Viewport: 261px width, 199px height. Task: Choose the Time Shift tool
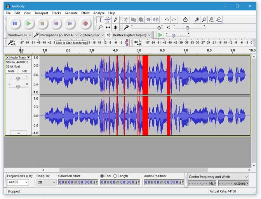(108, 27)
